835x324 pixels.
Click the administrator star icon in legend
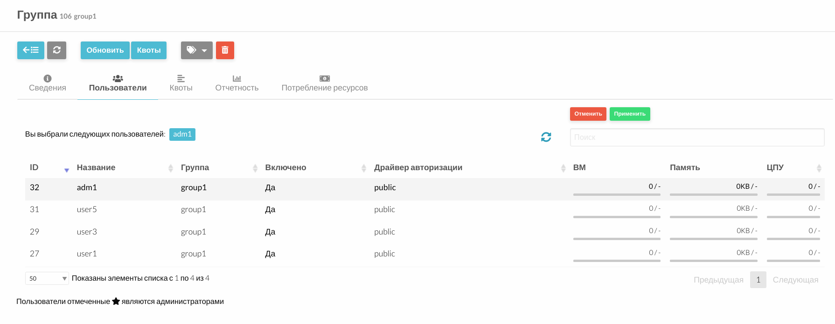pos(116,301)
